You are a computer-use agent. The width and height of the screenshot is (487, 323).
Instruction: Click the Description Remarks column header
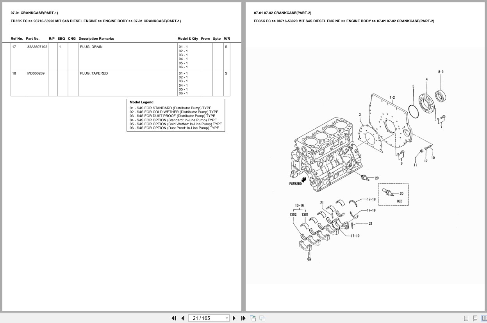tap(96, 39)
